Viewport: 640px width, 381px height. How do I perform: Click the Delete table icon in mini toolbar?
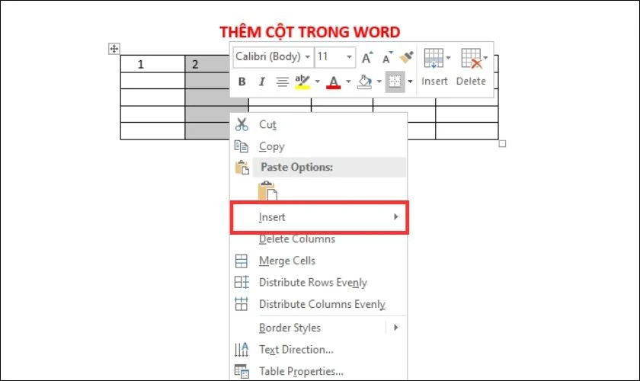click(x=471, y=58)
